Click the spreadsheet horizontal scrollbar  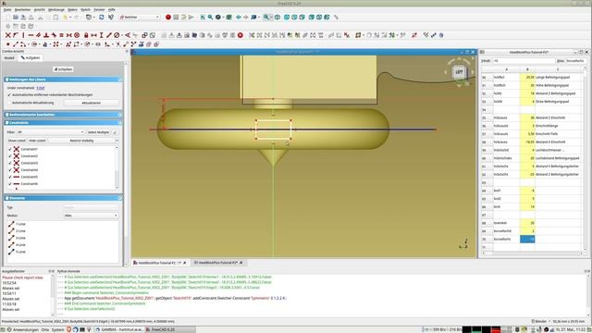click(533, 253)
